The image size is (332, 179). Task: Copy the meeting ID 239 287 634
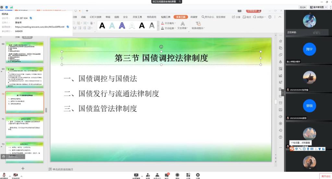pyautogui.click(x=31, y=18)
